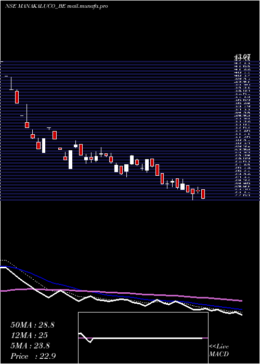Click the NSE MANAKALUCO_BE chart title
This screenshot has width=260, height=364.
(x=57, y=6)
